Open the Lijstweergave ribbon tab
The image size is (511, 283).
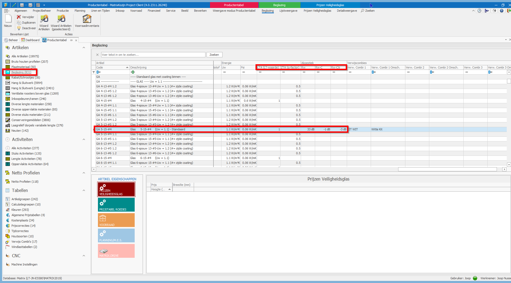tap(288, 11)
